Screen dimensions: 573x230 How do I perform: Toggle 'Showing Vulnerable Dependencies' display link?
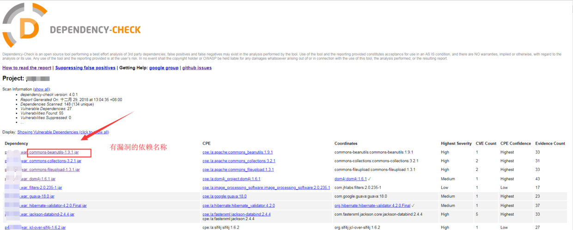[x=63, y=132]
